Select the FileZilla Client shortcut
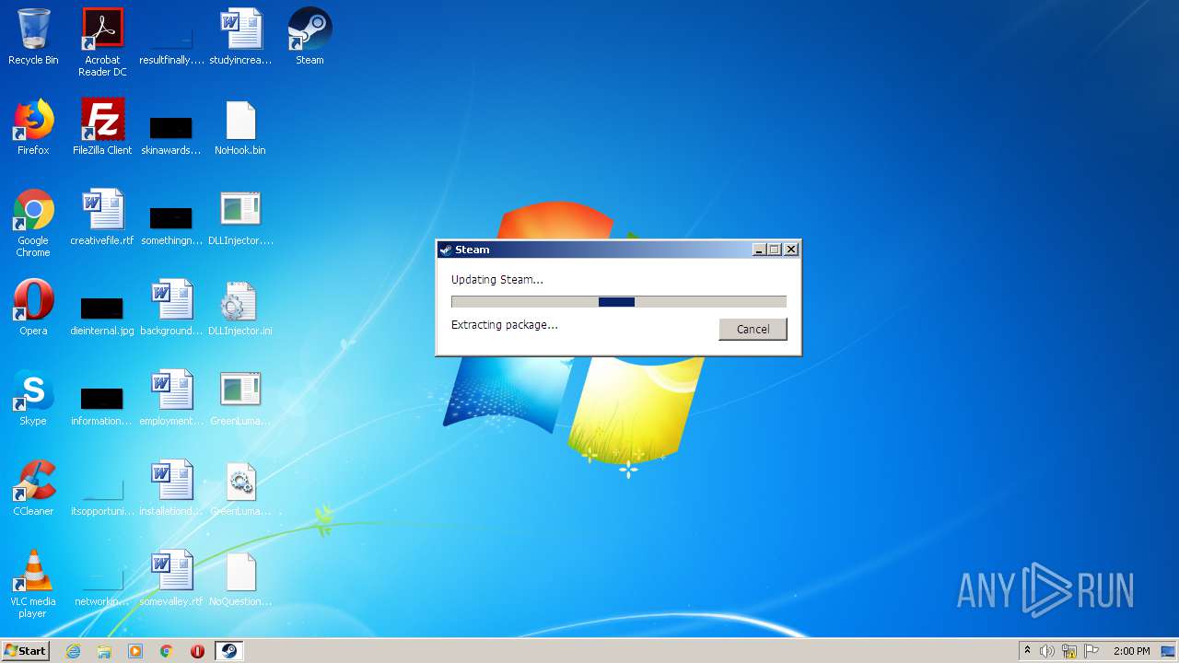 pyautogui.click(x=102, y=127)
